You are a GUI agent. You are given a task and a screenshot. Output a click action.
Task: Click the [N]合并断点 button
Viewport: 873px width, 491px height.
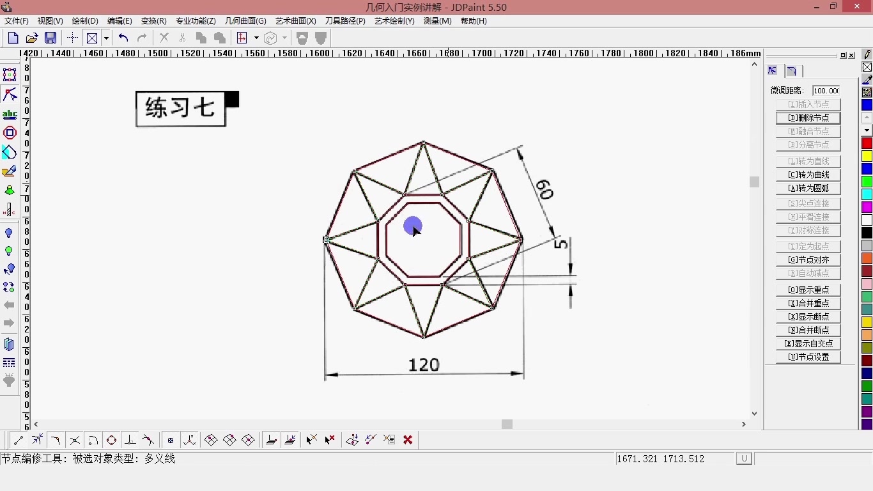(x=808, y=330)
